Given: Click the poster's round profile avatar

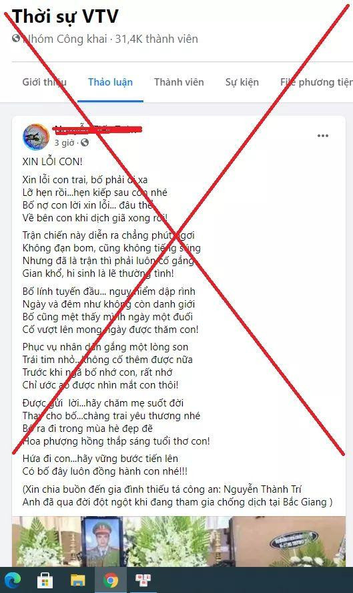Looking at the screenshot, I should [x=36, y=137].
